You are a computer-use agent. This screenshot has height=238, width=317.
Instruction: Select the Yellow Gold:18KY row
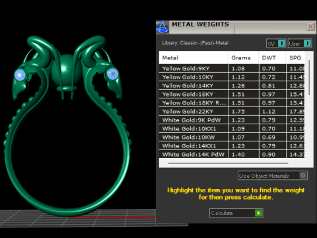click(x=232, y=95)
